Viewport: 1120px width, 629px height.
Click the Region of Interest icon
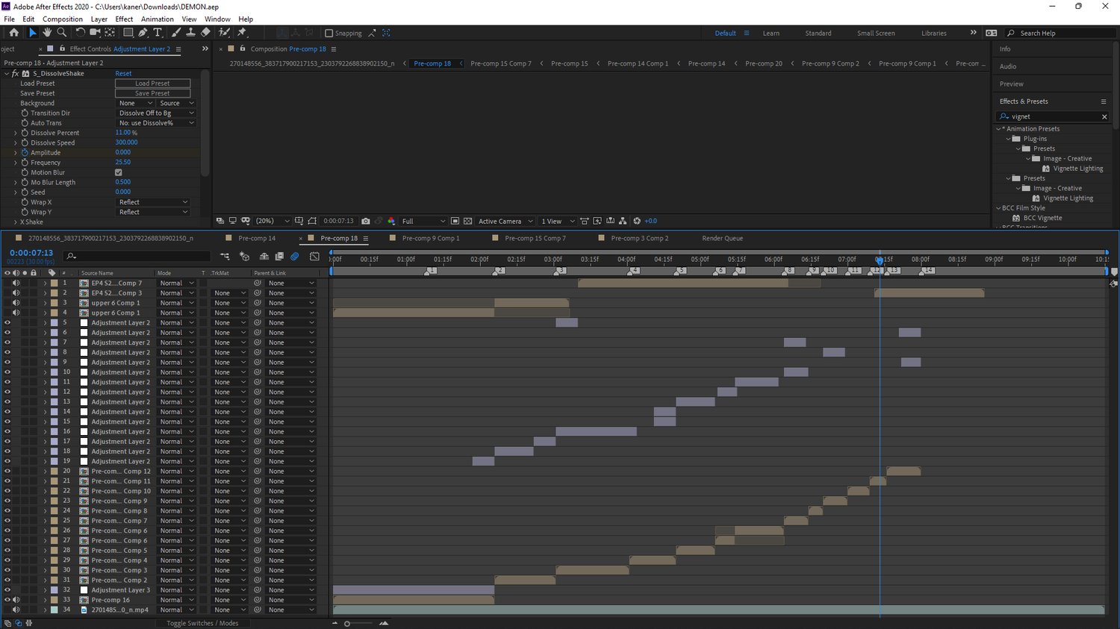click(x=455, y=221)
